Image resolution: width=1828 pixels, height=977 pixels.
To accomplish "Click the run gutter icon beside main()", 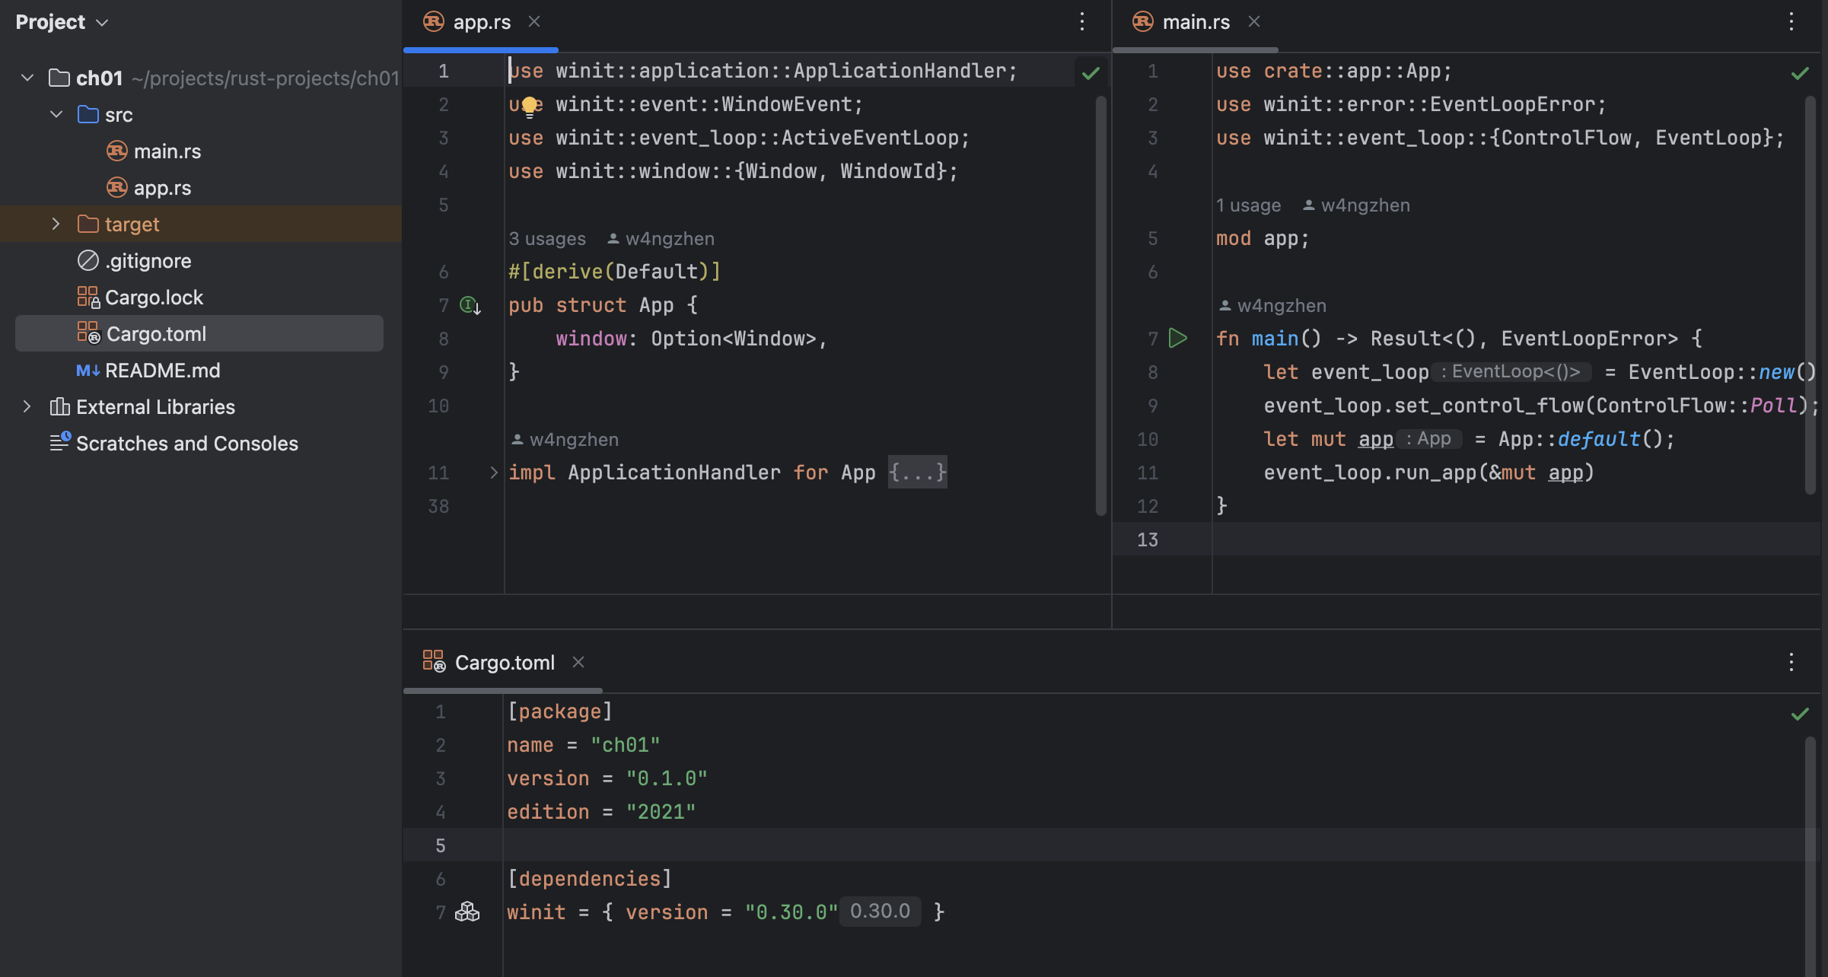I will (x=1177, y=338).
